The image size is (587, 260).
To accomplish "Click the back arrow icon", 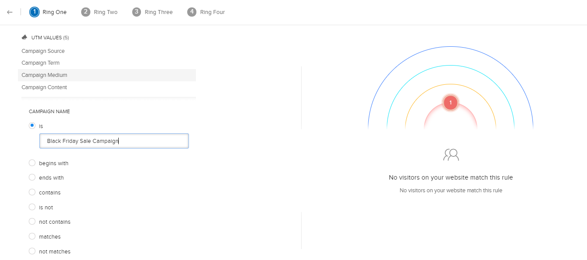I will [10, 12].
